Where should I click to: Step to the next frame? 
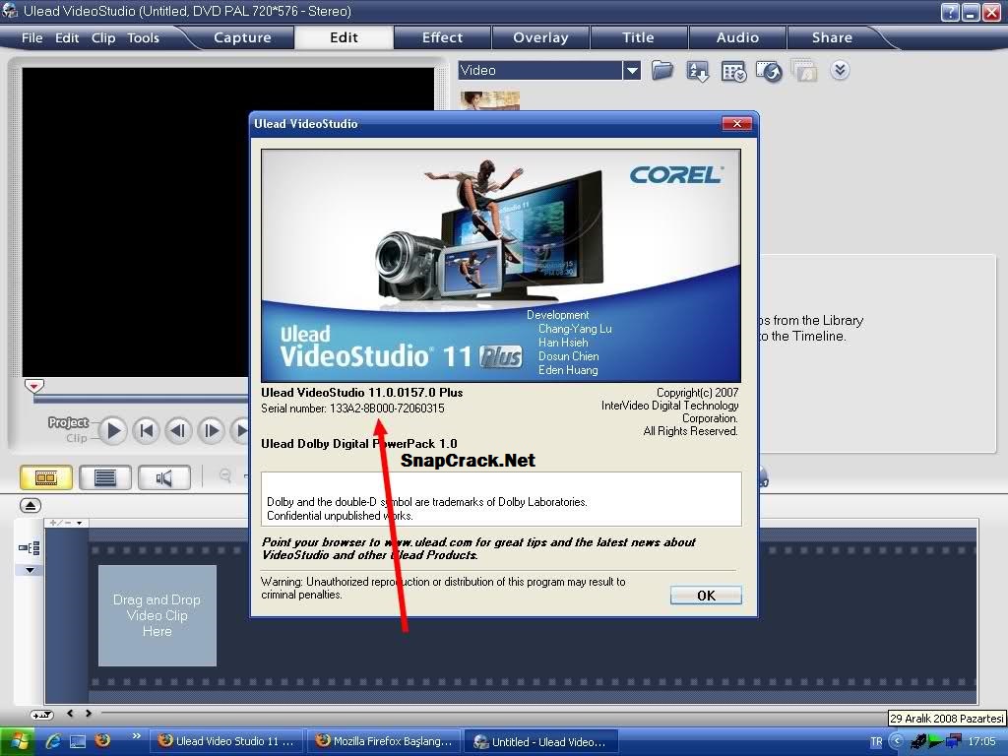(x=212, y=430)
